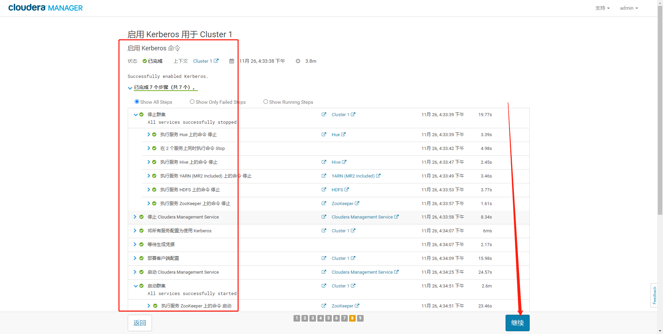The image size is (663, 334).
Task: Expand the YARN (MR2 Included) 停止 step
Action: tap(149, 176)
